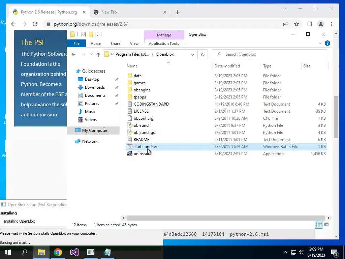Open the Home ribbon tab

pyautogui.click(x=95, y=44)
